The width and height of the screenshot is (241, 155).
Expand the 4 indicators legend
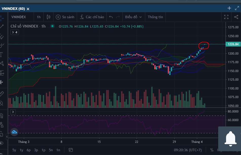click(x=14, y=32)
